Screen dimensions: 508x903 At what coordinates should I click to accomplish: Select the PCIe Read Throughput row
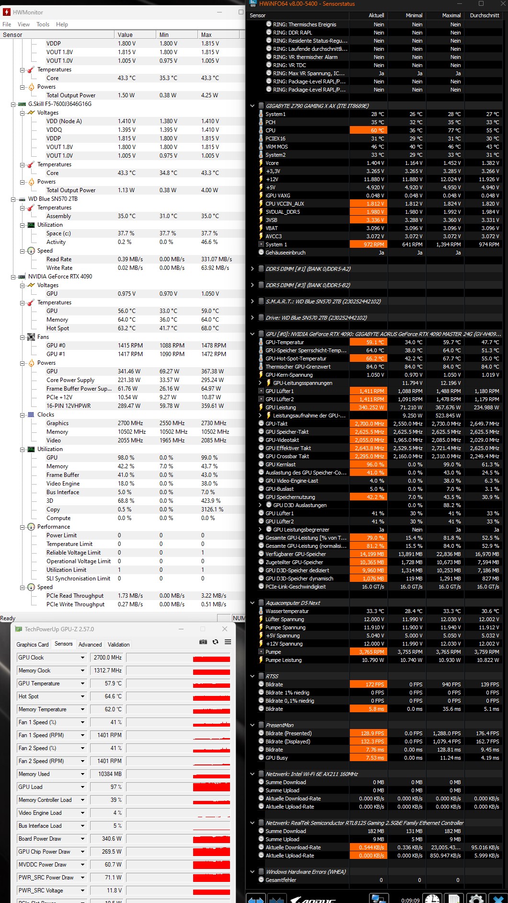[x=122, y=596]
